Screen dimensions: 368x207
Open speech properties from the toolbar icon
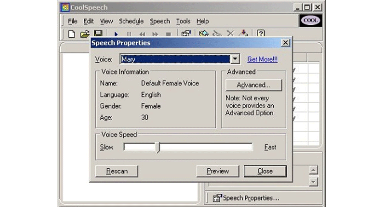[x=186, y=33]
